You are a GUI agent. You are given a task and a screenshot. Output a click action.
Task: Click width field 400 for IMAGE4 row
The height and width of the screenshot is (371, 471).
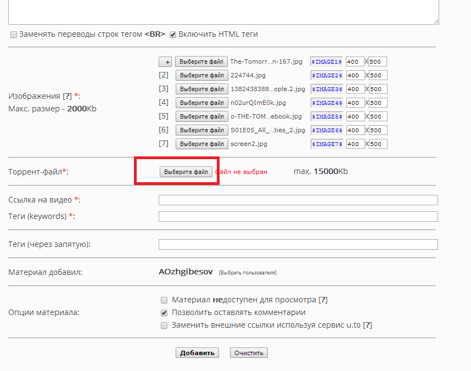point(355,103)
